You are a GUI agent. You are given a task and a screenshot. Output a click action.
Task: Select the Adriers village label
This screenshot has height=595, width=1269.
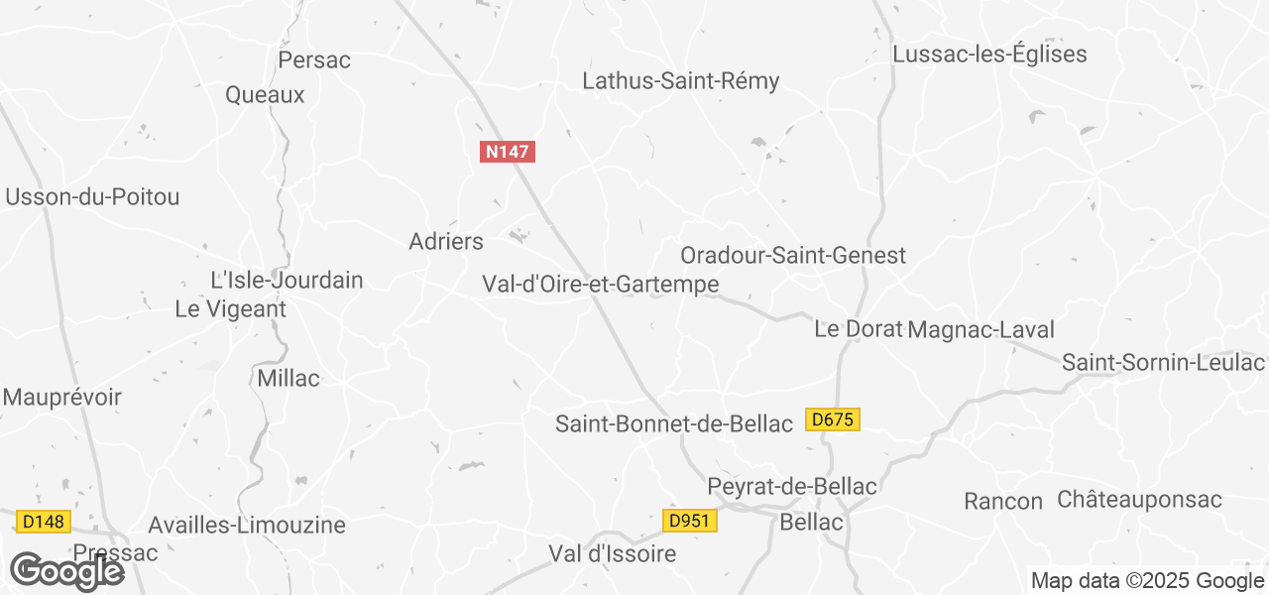click(446, 241)
